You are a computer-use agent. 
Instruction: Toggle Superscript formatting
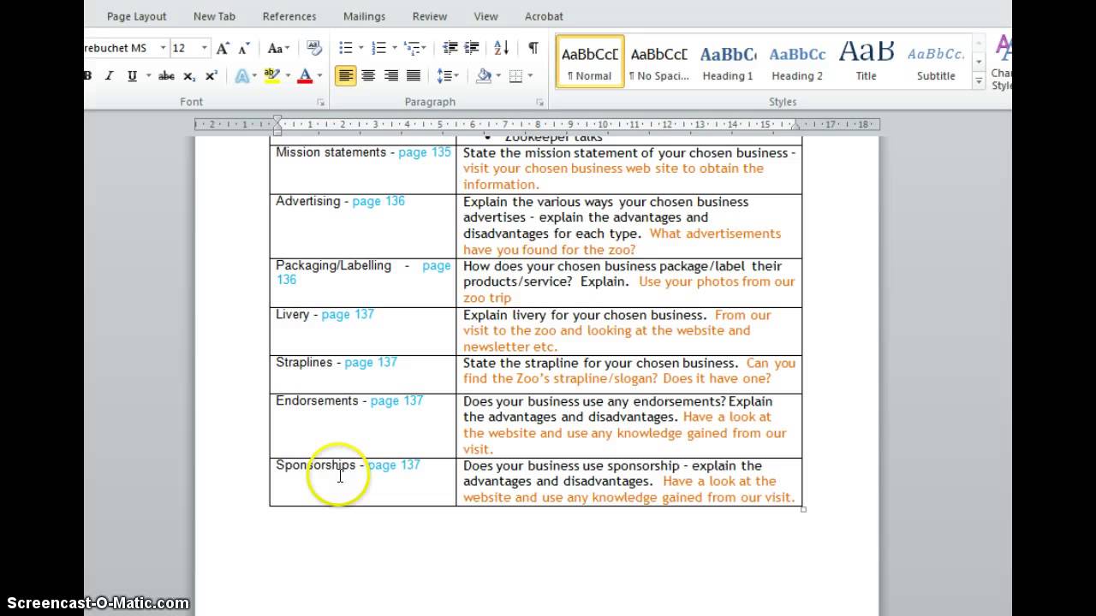(211, 76)
